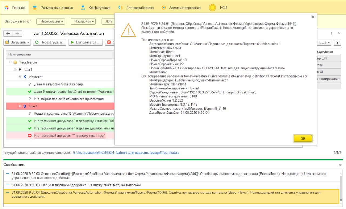Click the red stop icon button
This screenshot has height=209, width=346.
tap(109, 42)
